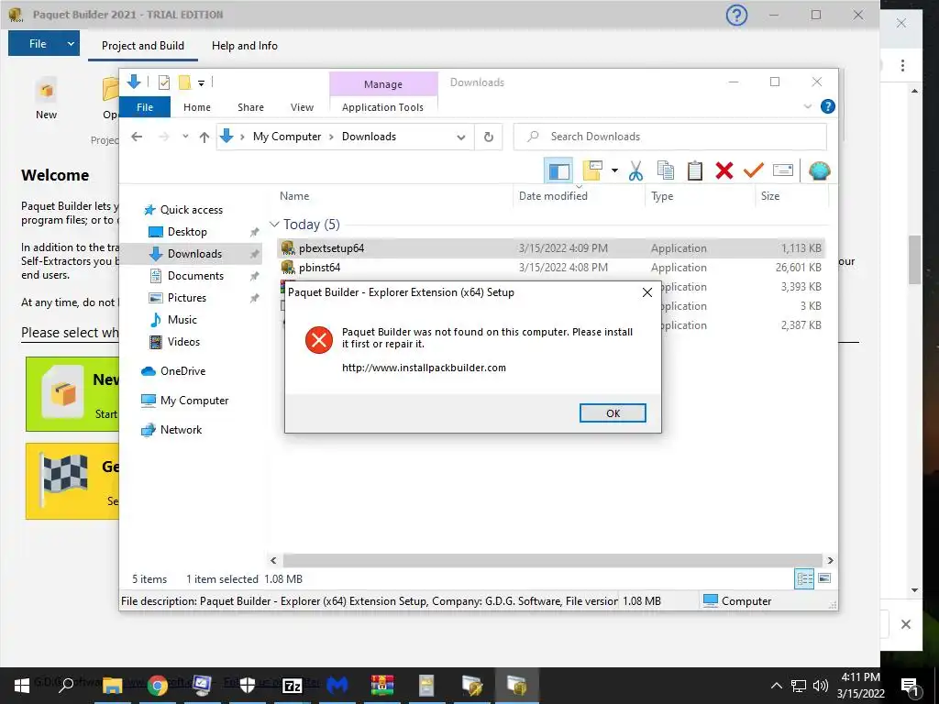Viewport: 939px width, 704px height.
Task: Click the New project icon in Paquet Builder
Action: 46,99
